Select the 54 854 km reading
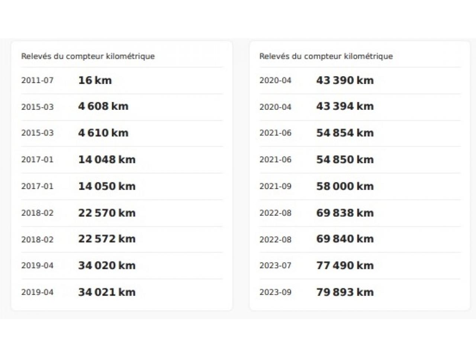476x357 pixels. (x=345, y=133)
